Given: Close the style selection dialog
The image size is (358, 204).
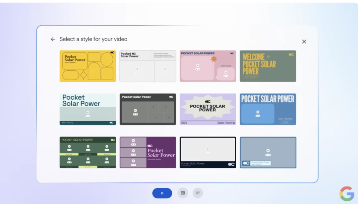Looking at the screenshot, I should [304, 42].
